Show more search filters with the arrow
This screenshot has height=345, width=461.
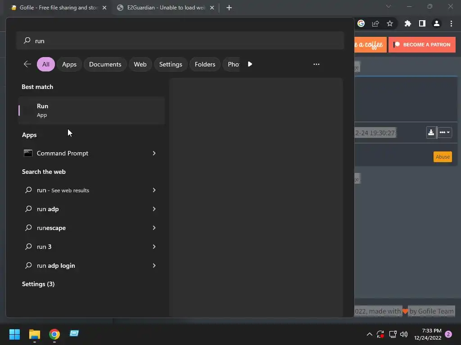(250, 64)
